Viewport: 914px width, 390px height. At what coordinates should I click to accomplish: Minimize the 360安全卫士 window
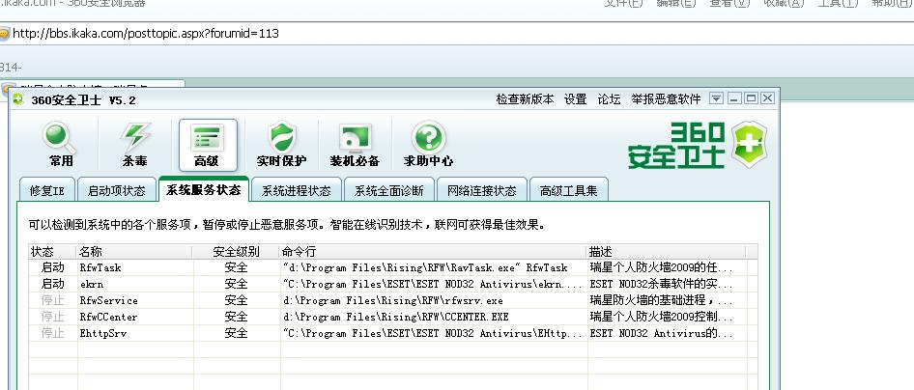[733, 98]
